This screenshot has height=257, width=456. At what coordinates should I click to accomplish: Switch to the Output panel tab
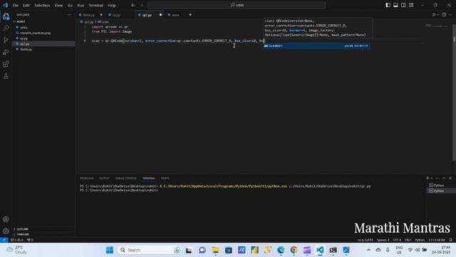(x=104, y=178)
